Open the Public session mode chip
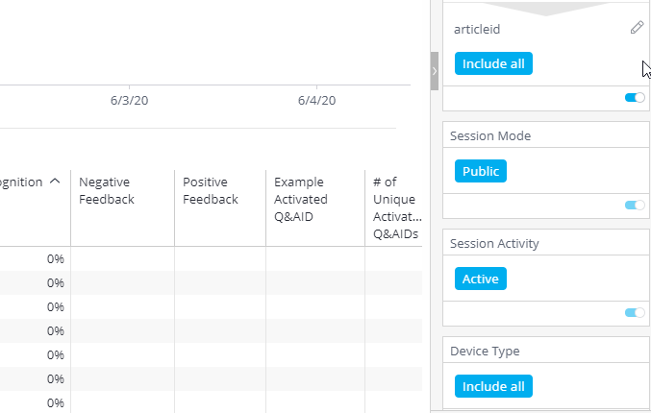 click(x=481, y=171)
